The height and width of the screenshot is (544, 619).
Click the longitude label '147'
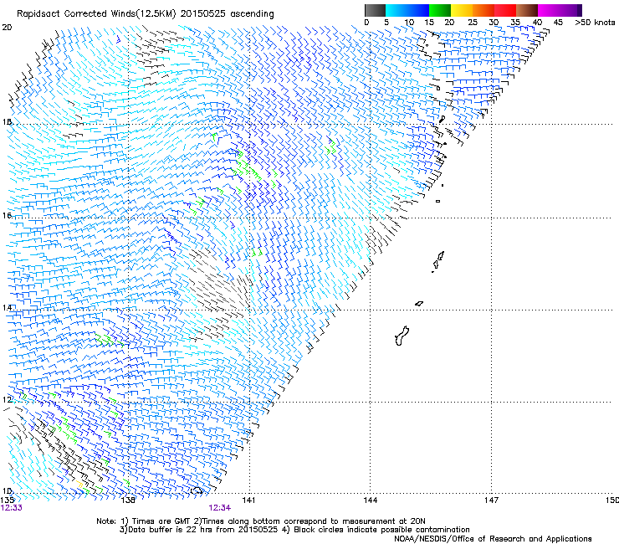[x=491, y=500]
